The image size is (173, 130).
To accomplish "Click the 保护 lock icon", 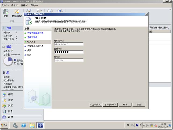I will (x=4, y=100).
